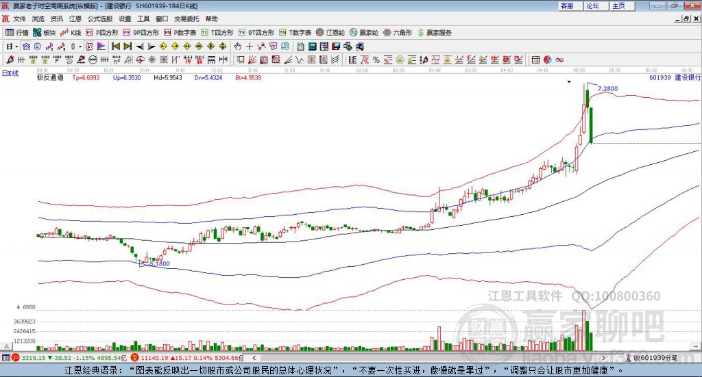The image size is (702, 377).
Task: Click the percent % retracement tool
Action: click(x=376, y=60)
